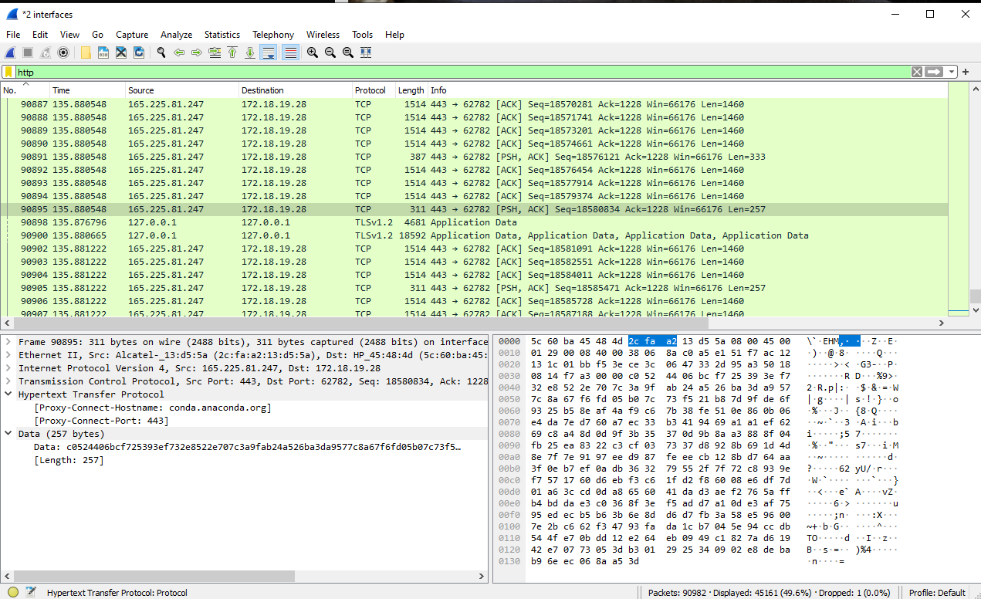This screenshot has height=599, width=981.
Task: Apply the current display filter
Action: tap(934, 72)
